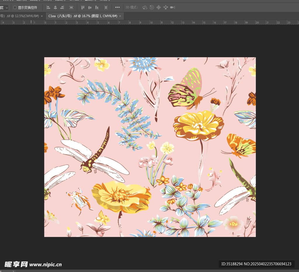Close the 12.5% CMYK/8# document tab
This screenshot has width=299, height=272.
(42, 16)
